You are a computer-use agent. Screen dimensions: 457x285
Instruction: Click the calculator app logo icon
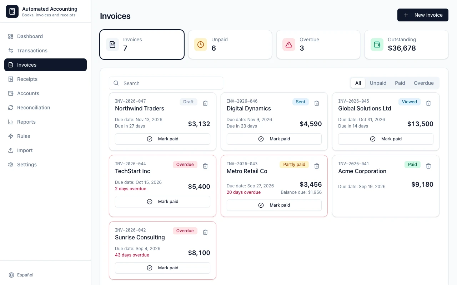[12, 11]
